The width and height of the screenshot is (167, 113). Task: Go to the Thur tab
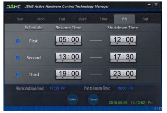(104, 19)
